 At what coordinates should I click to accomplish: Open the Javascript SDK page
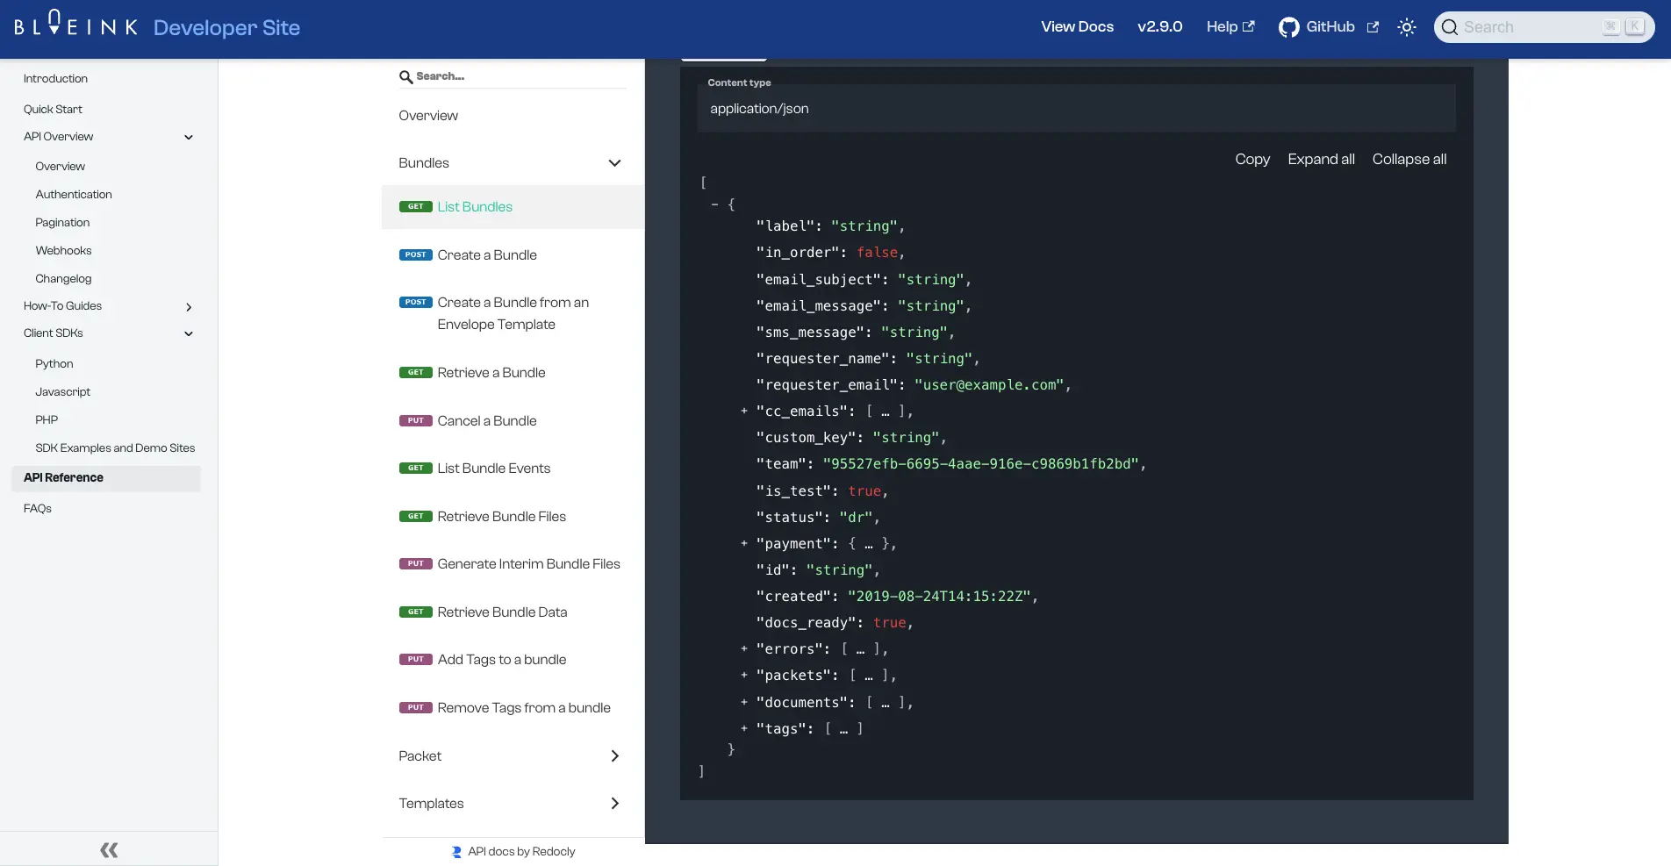point(63,392)
